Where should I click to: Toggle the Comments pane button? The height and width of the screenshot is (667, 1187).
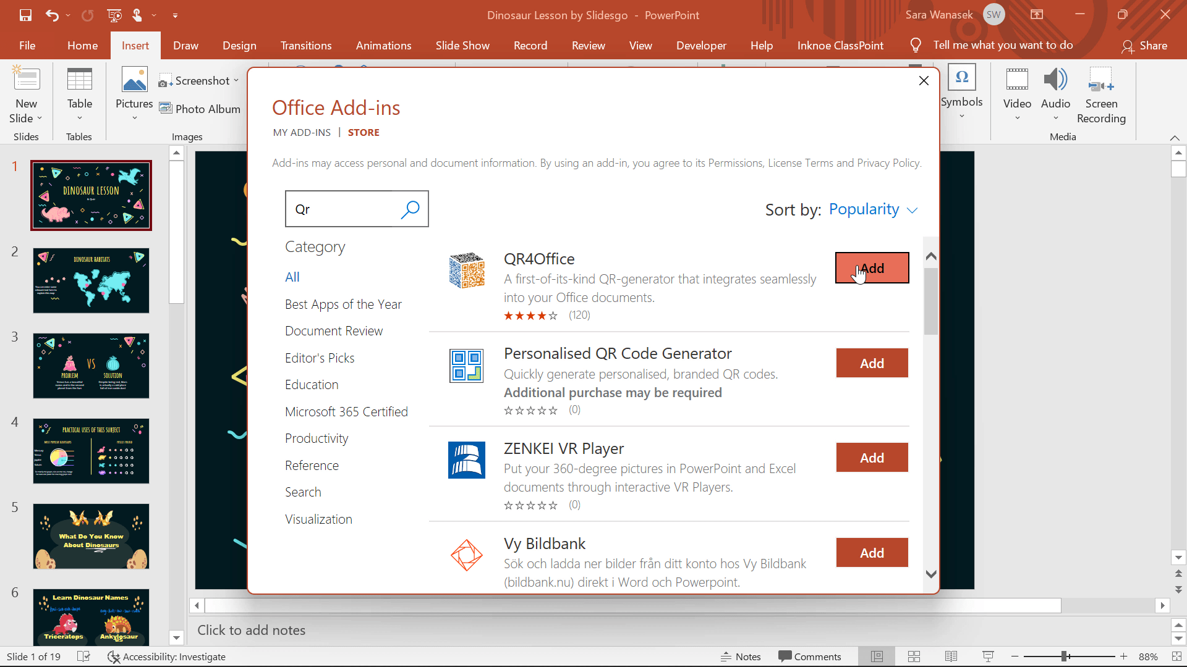[x=810, y=657]
